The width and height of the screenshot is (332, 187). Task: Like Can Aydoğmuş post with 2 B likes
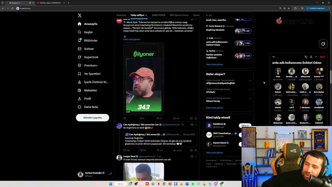(x=160, y=150)
